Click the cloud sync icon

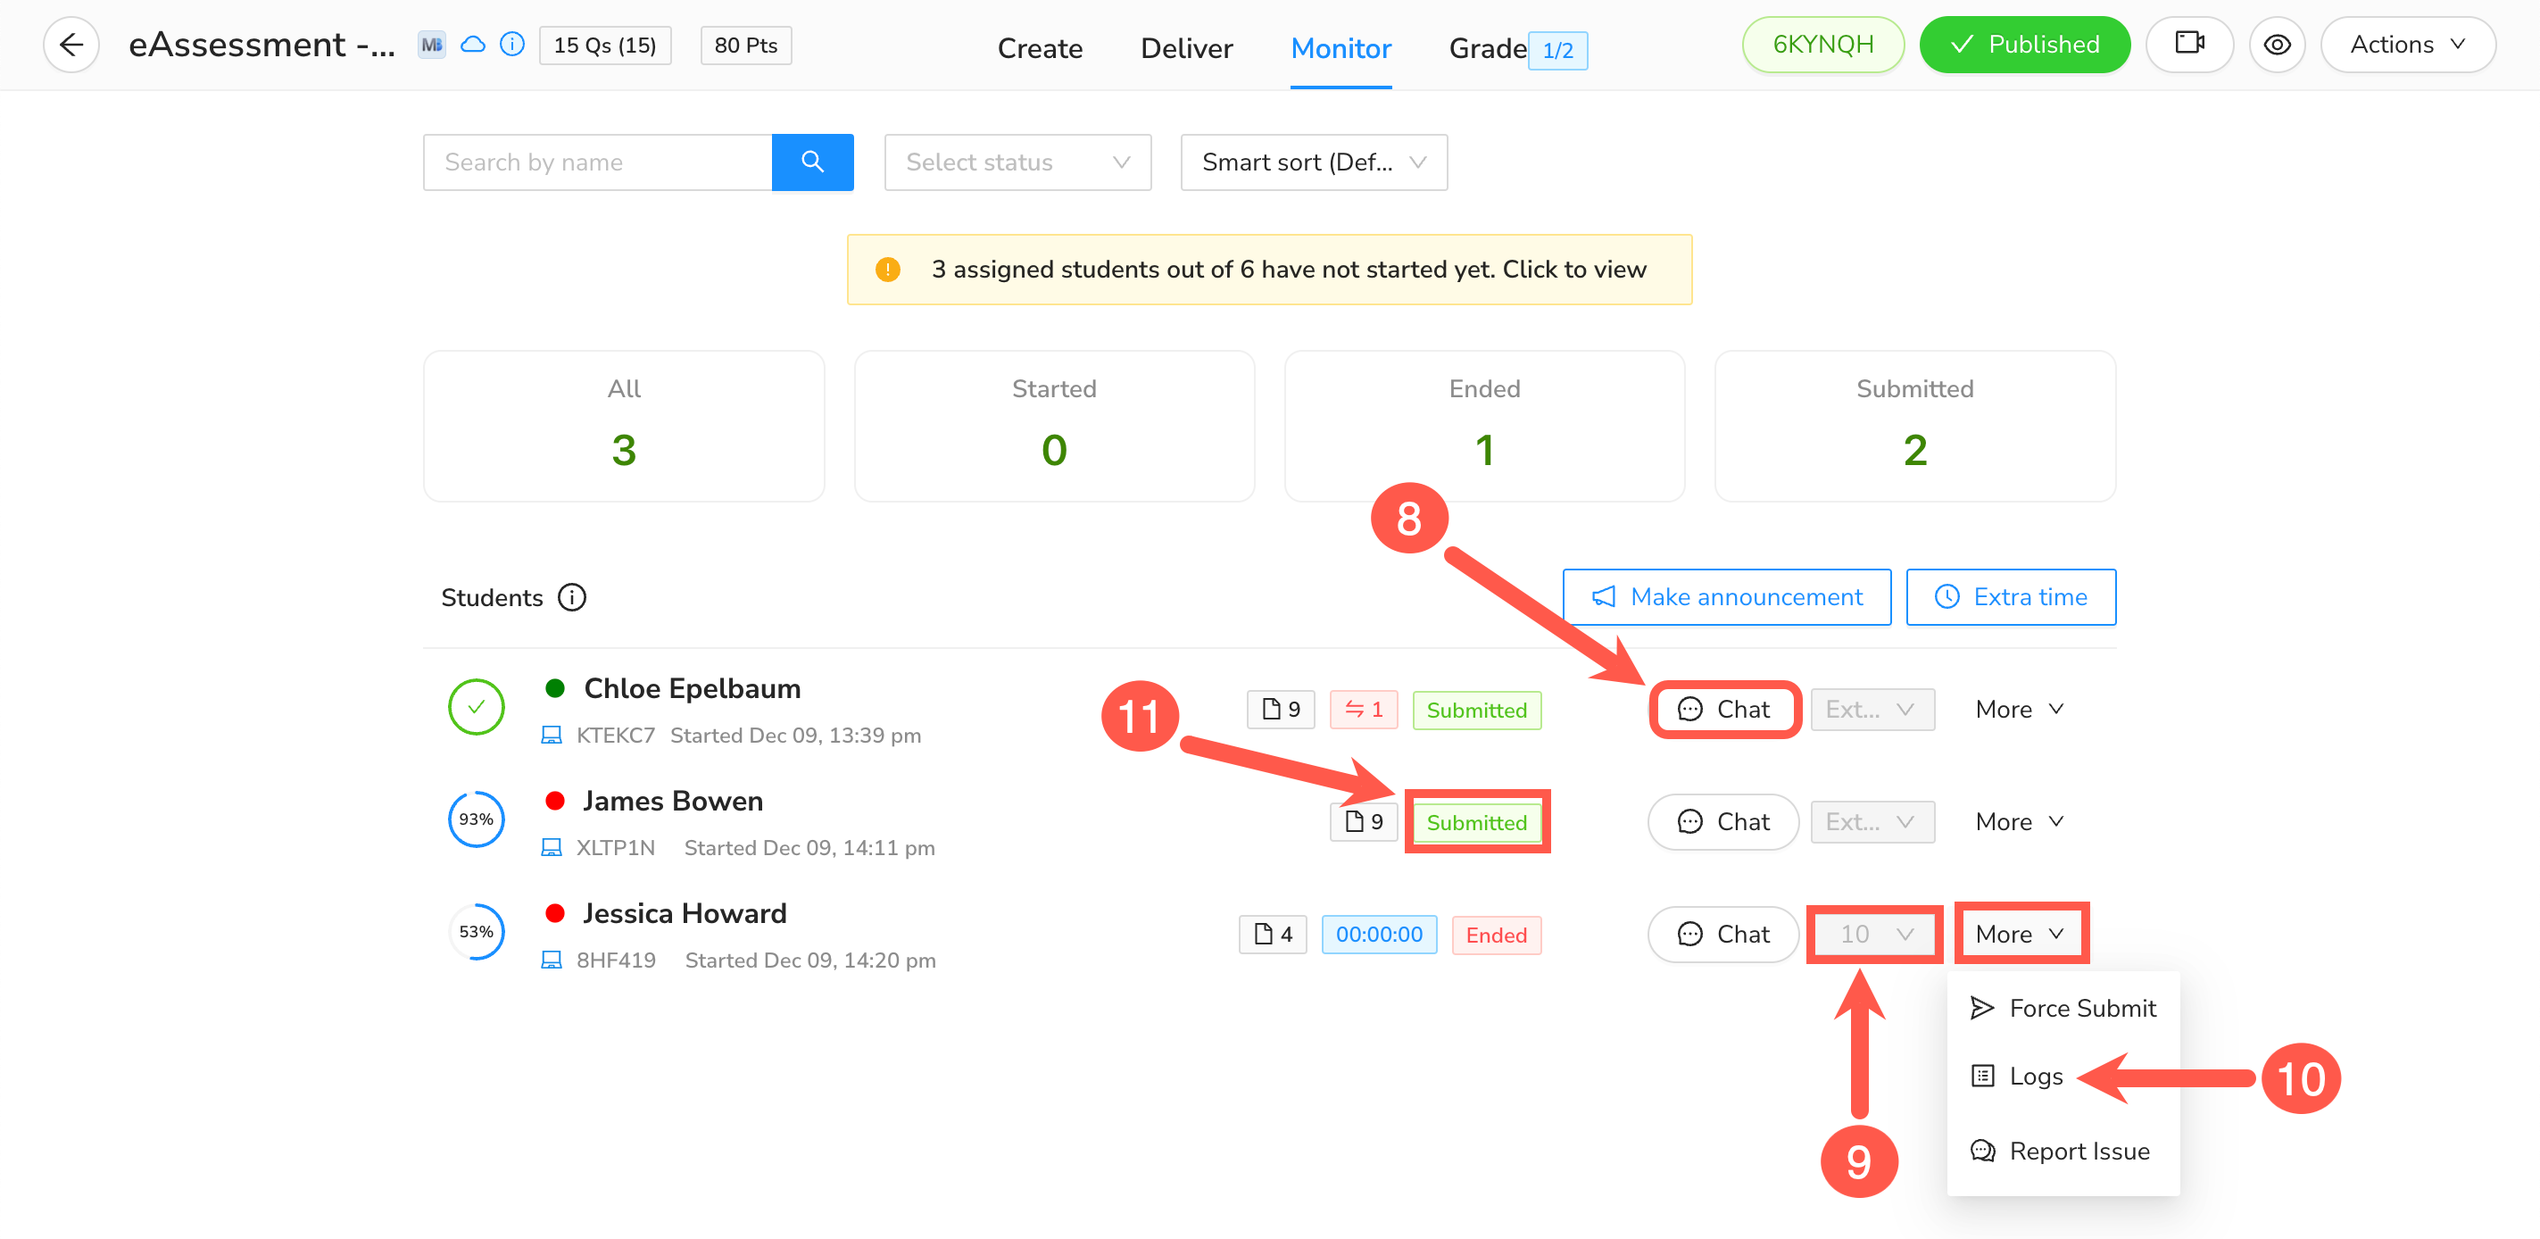(x=473, y=45)
